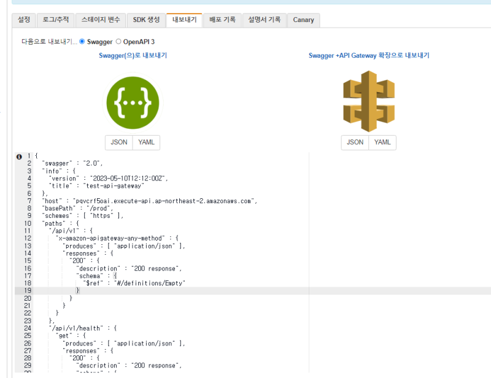Click the API Gateway logo icon
This screenshot has height=378, width=491.
click(368, 101)
